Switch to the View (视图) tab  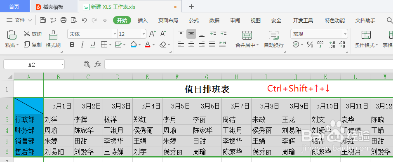point(256,21)
